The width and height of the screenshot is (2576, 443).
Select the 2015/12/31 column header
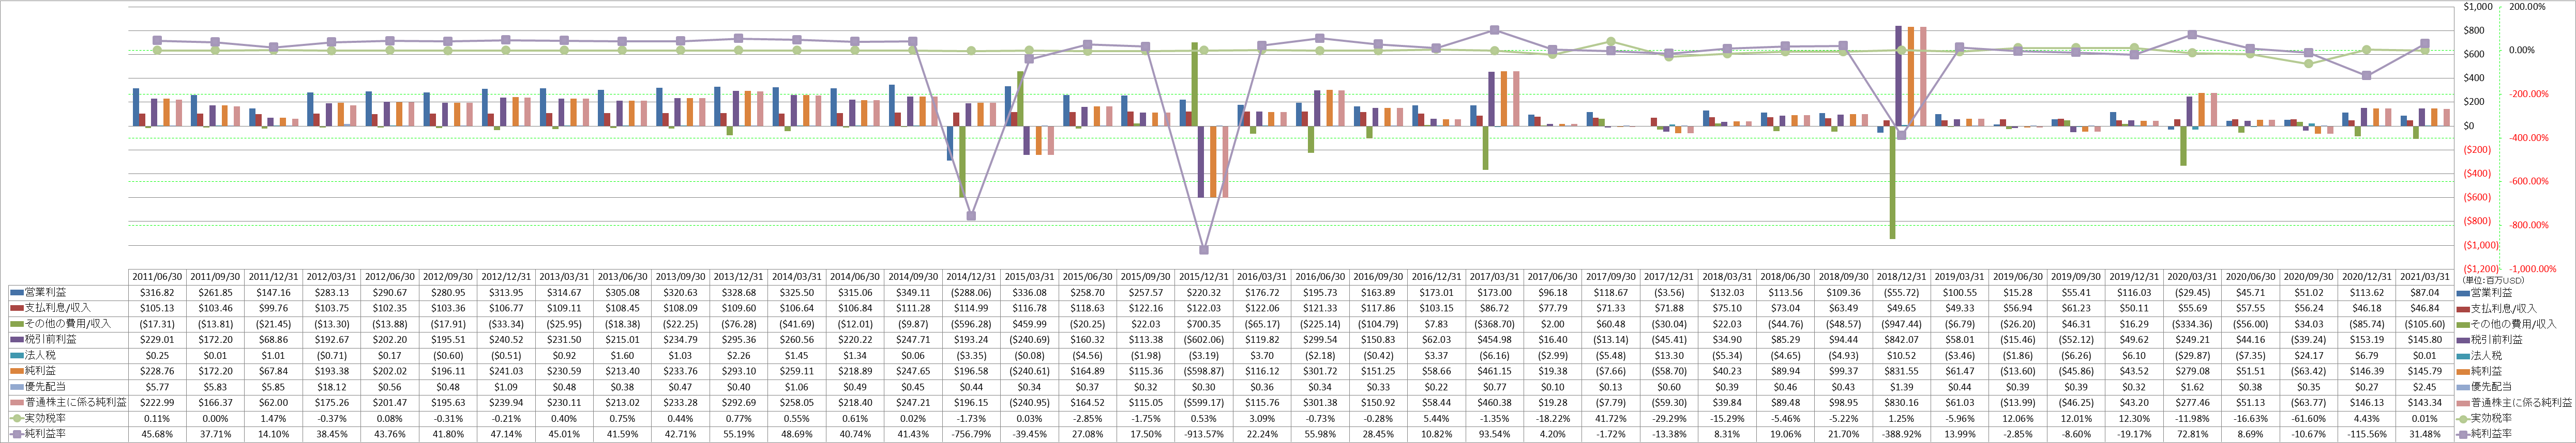(1204, 277)
